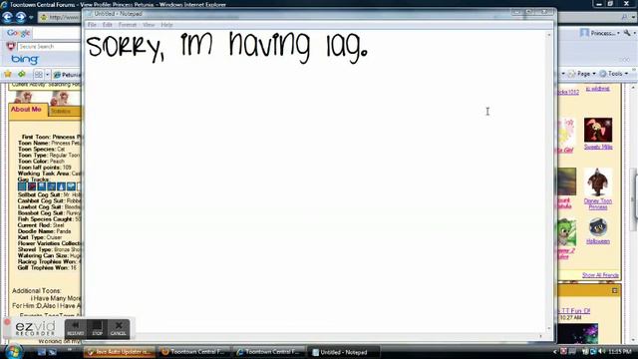The height and width of the screenshot is (359, 638).
Task: Switch to Untitled - Notepad taskbar button
Action: [x=343, y=352]
